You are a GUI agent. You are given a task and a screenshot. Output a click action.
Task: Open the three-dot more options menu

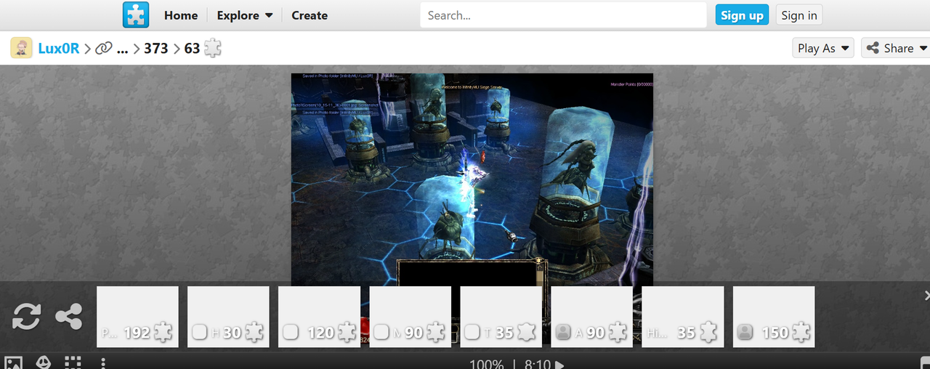coord(103,362)
